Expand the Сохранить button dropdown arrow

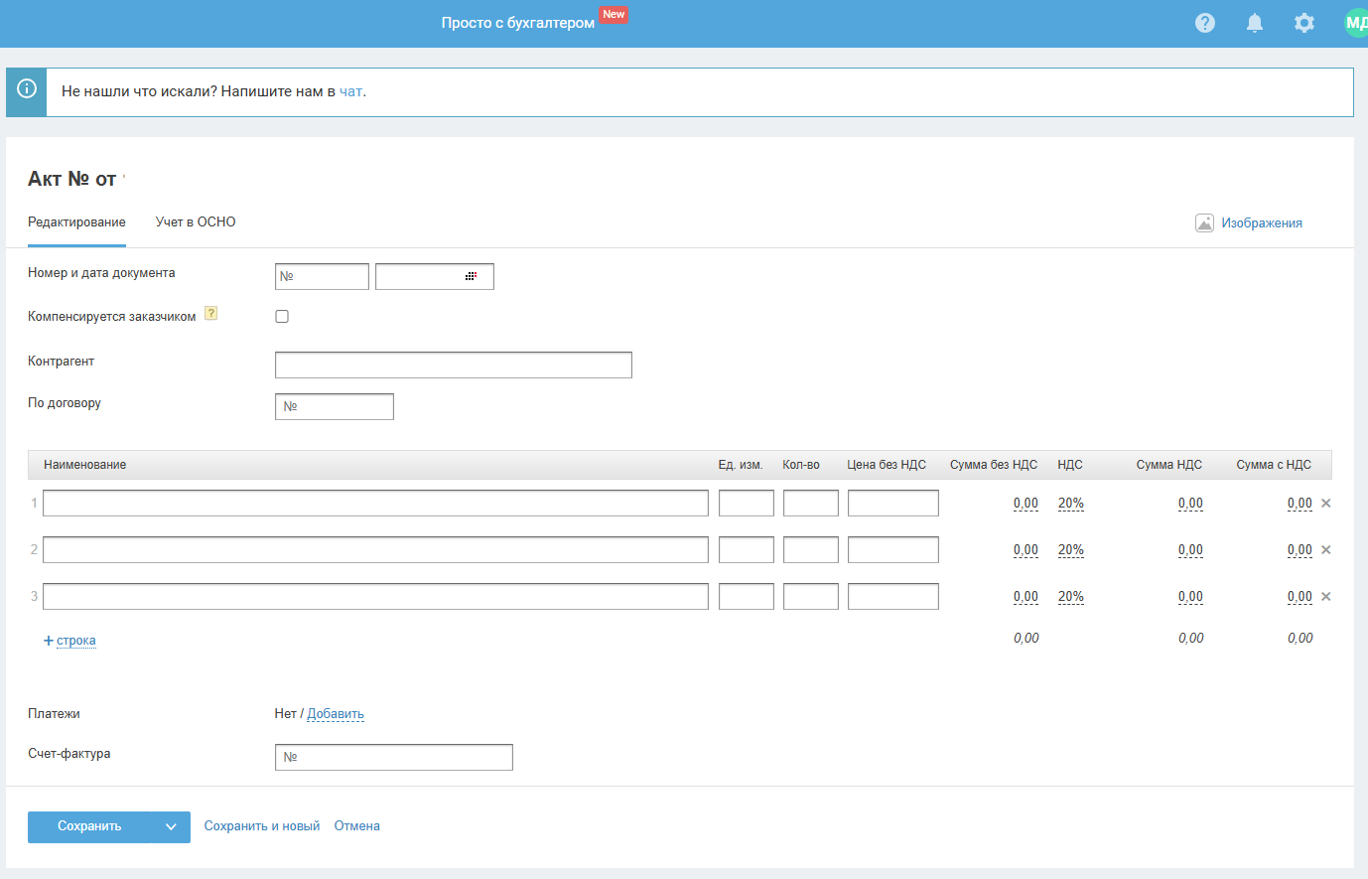point(171,827)
